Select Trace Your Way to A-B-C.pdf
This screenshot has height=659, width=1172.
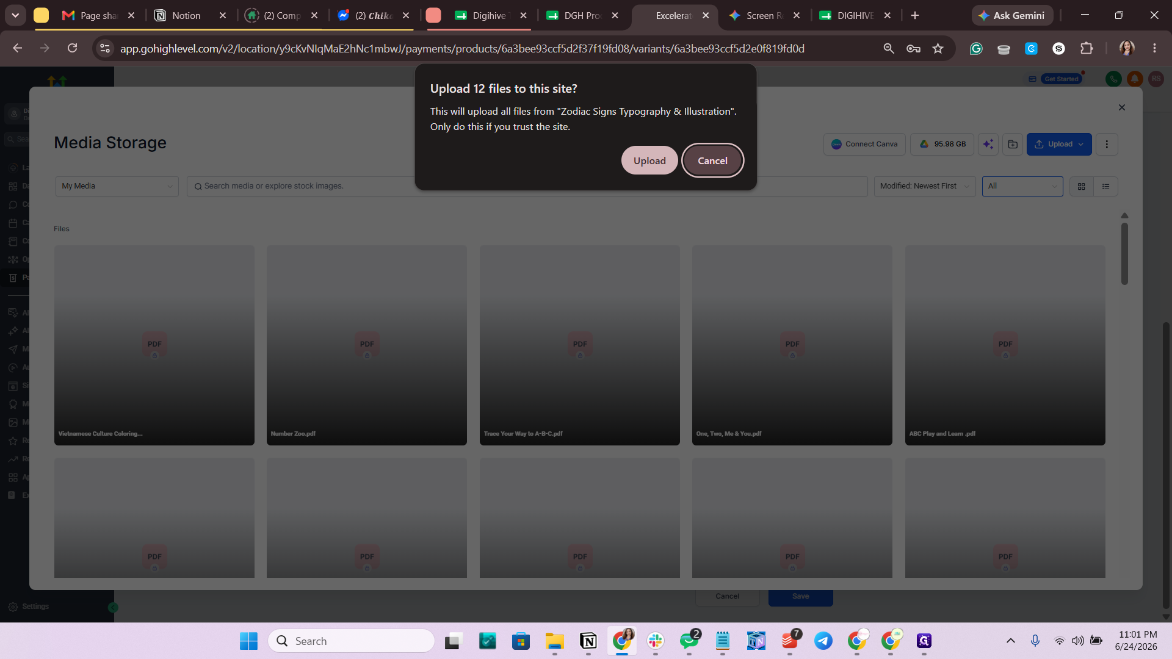tap(580, 345)
